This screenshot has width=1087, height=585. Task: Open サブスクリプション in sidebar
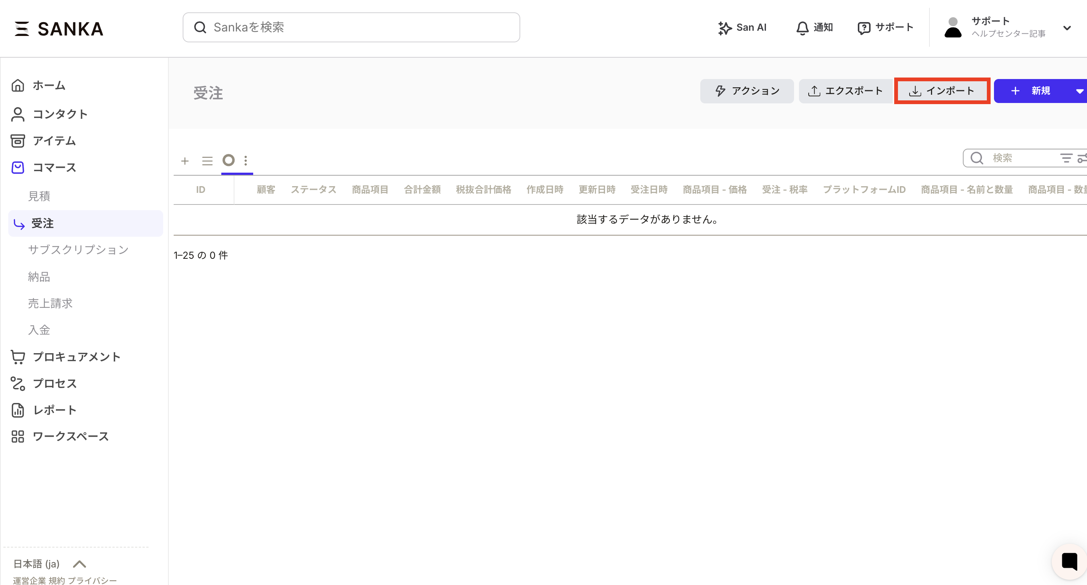pos(78,249)
